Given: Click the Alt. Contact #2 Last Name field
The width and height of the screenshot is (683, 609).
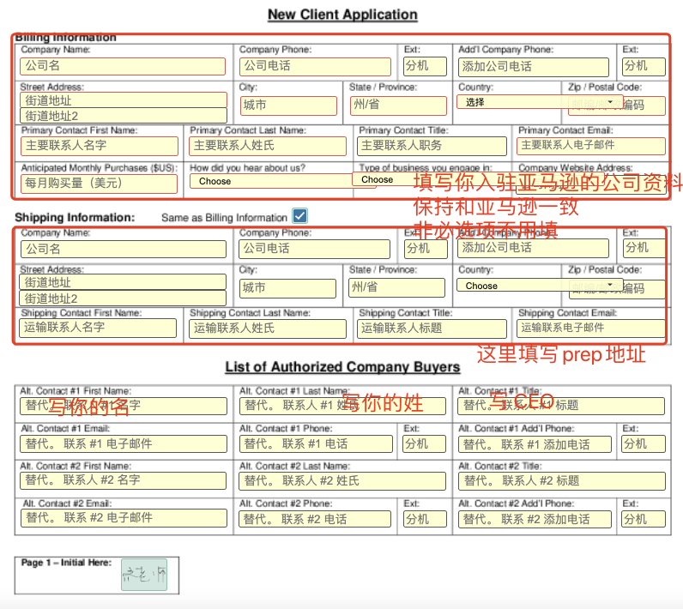Looking at the screenshot, I should tap(342, 481).
